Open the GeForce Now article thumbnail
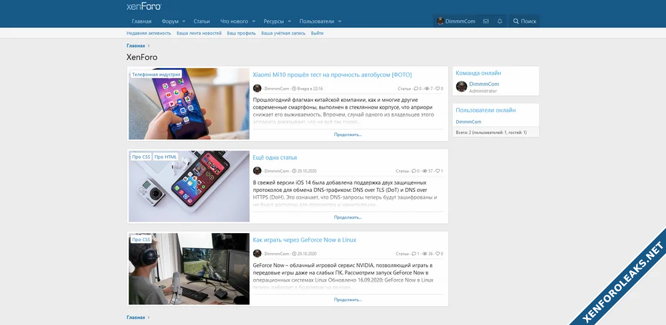This screenshot has width=666, height=325. coord(189,268)
